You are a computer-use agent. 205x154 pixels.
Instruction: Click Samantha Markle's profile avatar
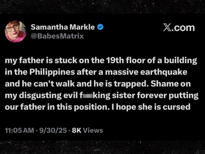point(15,31)
